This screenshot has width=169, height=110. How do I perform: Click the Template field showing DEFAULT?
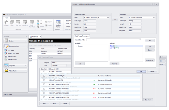[x=61, y=63]
